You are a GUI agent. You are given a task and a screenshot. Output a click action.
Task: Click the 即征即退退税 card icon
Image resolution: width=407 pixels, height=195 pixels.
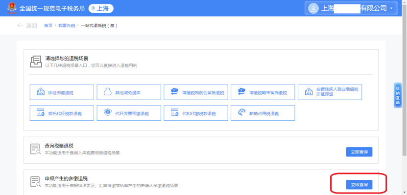pyautogui.click(x=40, y=92)
